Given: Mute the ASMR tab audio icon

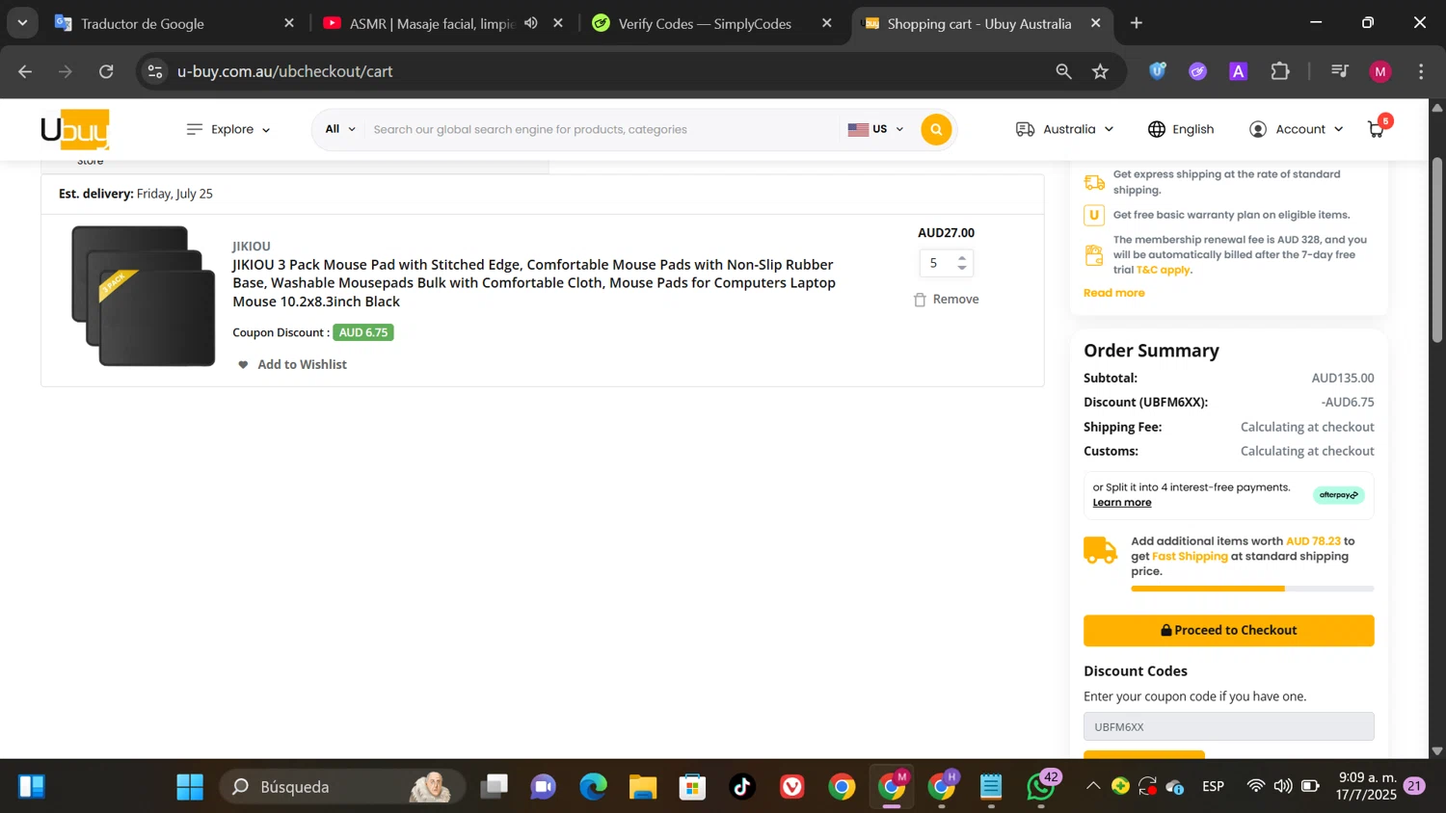Looking at the screenshot, I should 531,23.
